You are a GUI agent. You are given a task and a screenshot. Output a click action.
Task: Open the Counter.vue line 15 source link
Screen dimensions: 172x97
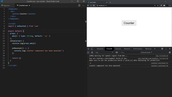(x=160, y=63)
